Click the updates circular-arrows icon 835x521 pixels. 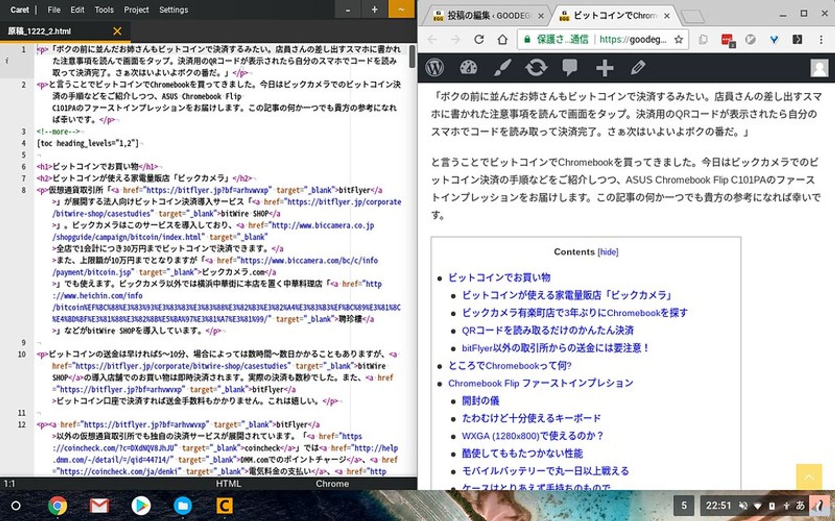536,68
